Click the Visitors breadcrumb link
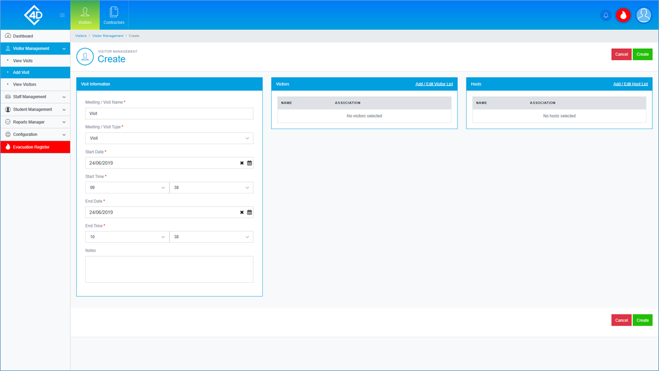Image resolution: width=659 pixels, height=371 pixels. click(80, 36)
